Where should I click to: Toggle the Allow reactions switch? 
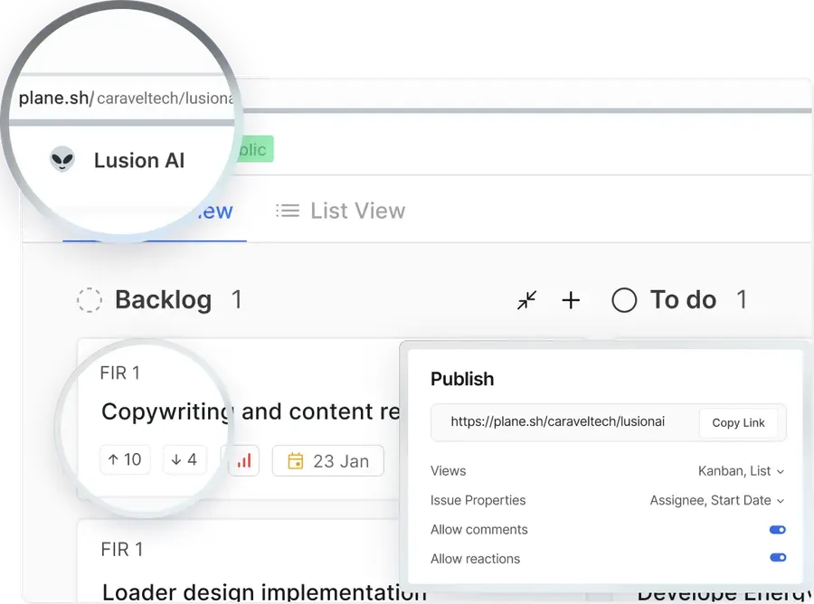pyautogui.click(x=778, y=558)
